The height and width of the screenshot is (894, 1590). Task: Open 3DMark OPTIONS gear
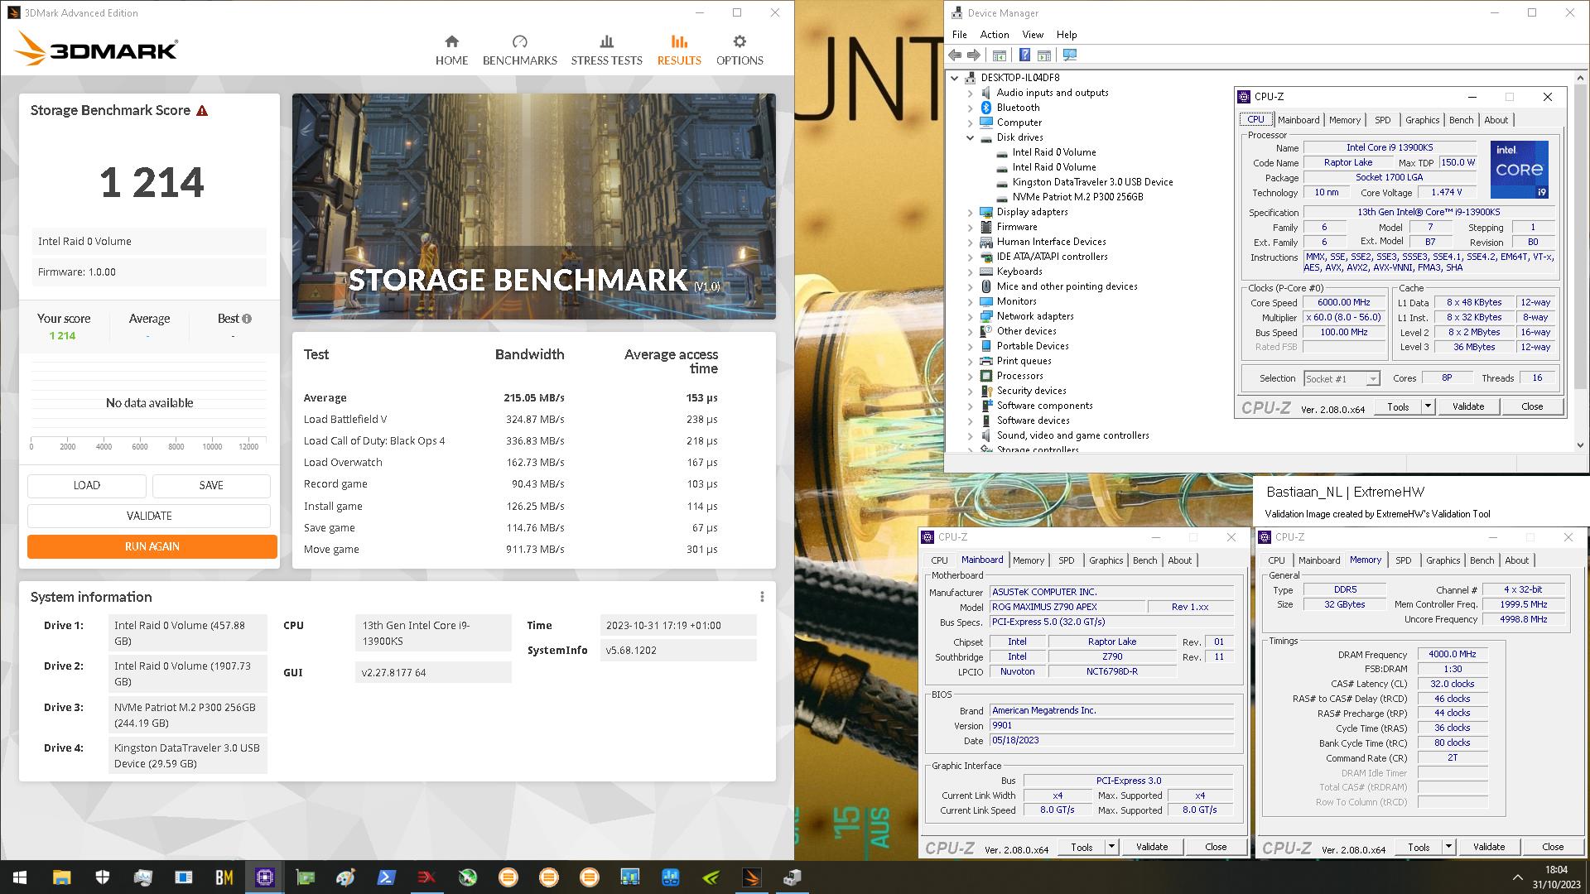(x=740, y=50)
